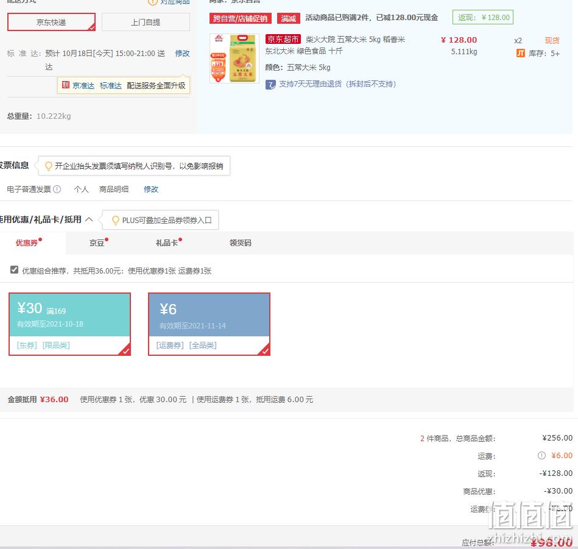
Task: Switch to the 礼品卡 tab
Action: [167, 243]
